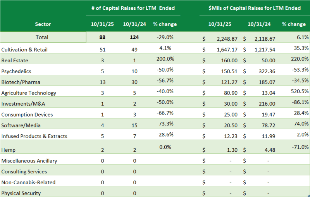Click the "Agriculture Technology" row label

click(29, 93)
